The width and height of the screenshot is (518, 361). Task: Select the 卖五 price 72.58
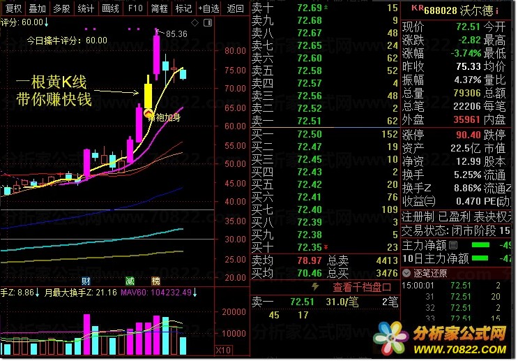click(x=310, y=71)
